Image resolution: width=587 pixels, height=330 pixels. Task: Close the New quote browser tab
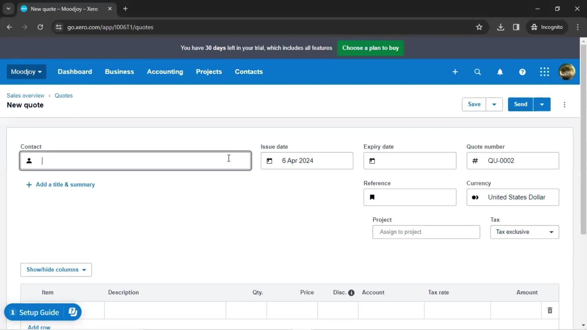pos(110,9)
